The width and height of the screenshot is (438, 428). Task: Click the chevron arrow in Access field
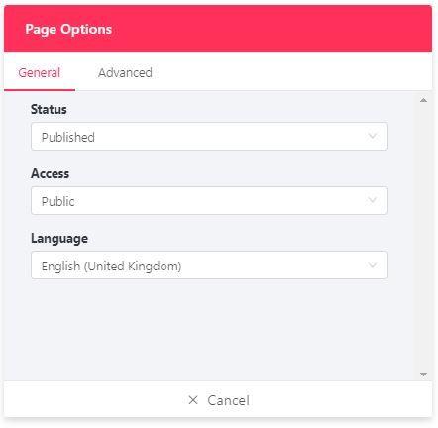pyautogui.click(x=373, y=200)
